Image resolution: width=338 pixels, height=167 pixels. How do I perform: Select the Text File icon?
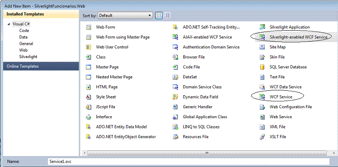[x=262, y=77]
